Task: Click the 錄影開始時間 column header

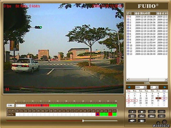Action: [x=145, y=13]
